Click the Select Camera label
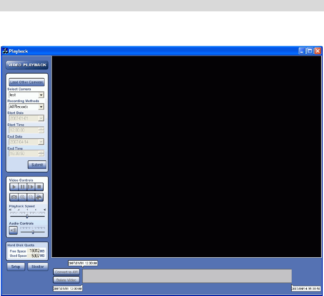 19,89
